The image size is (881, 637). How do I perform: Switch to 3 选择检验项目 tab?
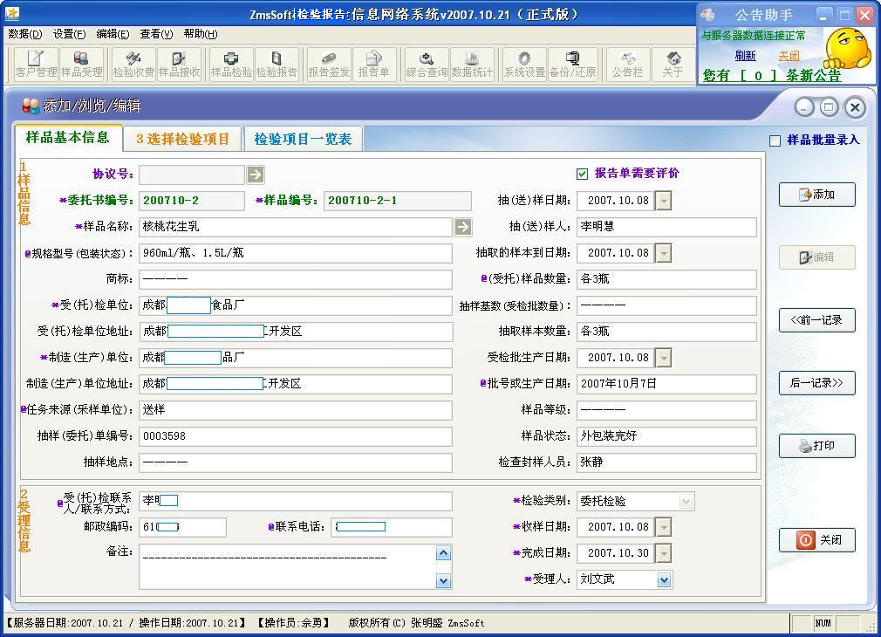[x=182, y=139]
